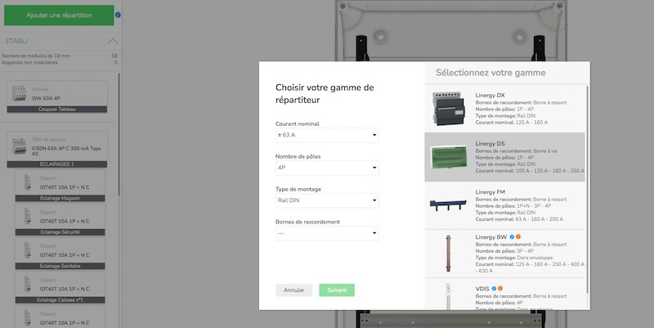Click Linergy DX Courant nominal 125 A - 160 A
Image resolution: width=654 pixels, height=328 pixels.
point(512,123)
